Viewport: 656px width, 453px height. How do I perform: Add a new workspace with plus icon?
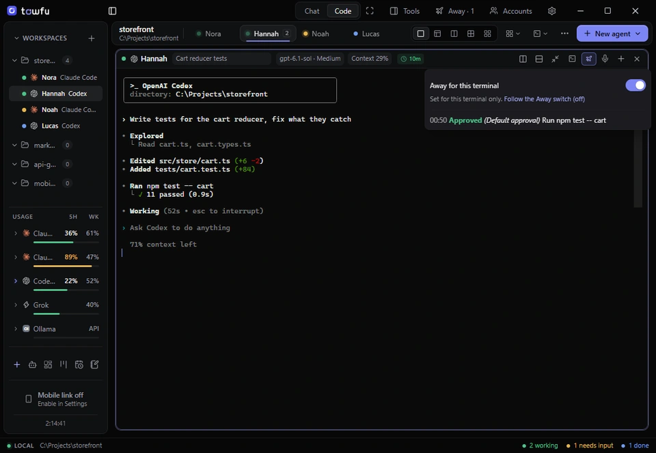91,38
